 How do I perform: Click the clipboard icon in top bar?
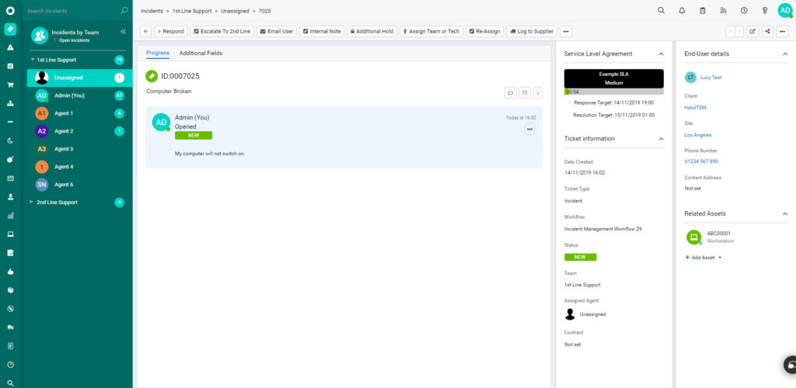click(703, 10)
